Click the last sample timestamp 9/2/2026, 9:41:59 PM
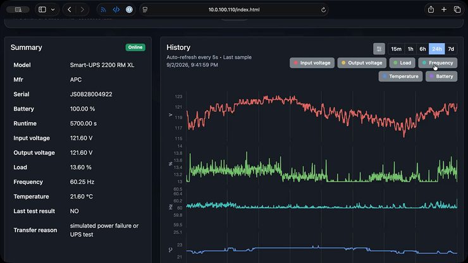The height and width of the screenshot is (263, 468). pyautogui.click(x=192, y=64)
